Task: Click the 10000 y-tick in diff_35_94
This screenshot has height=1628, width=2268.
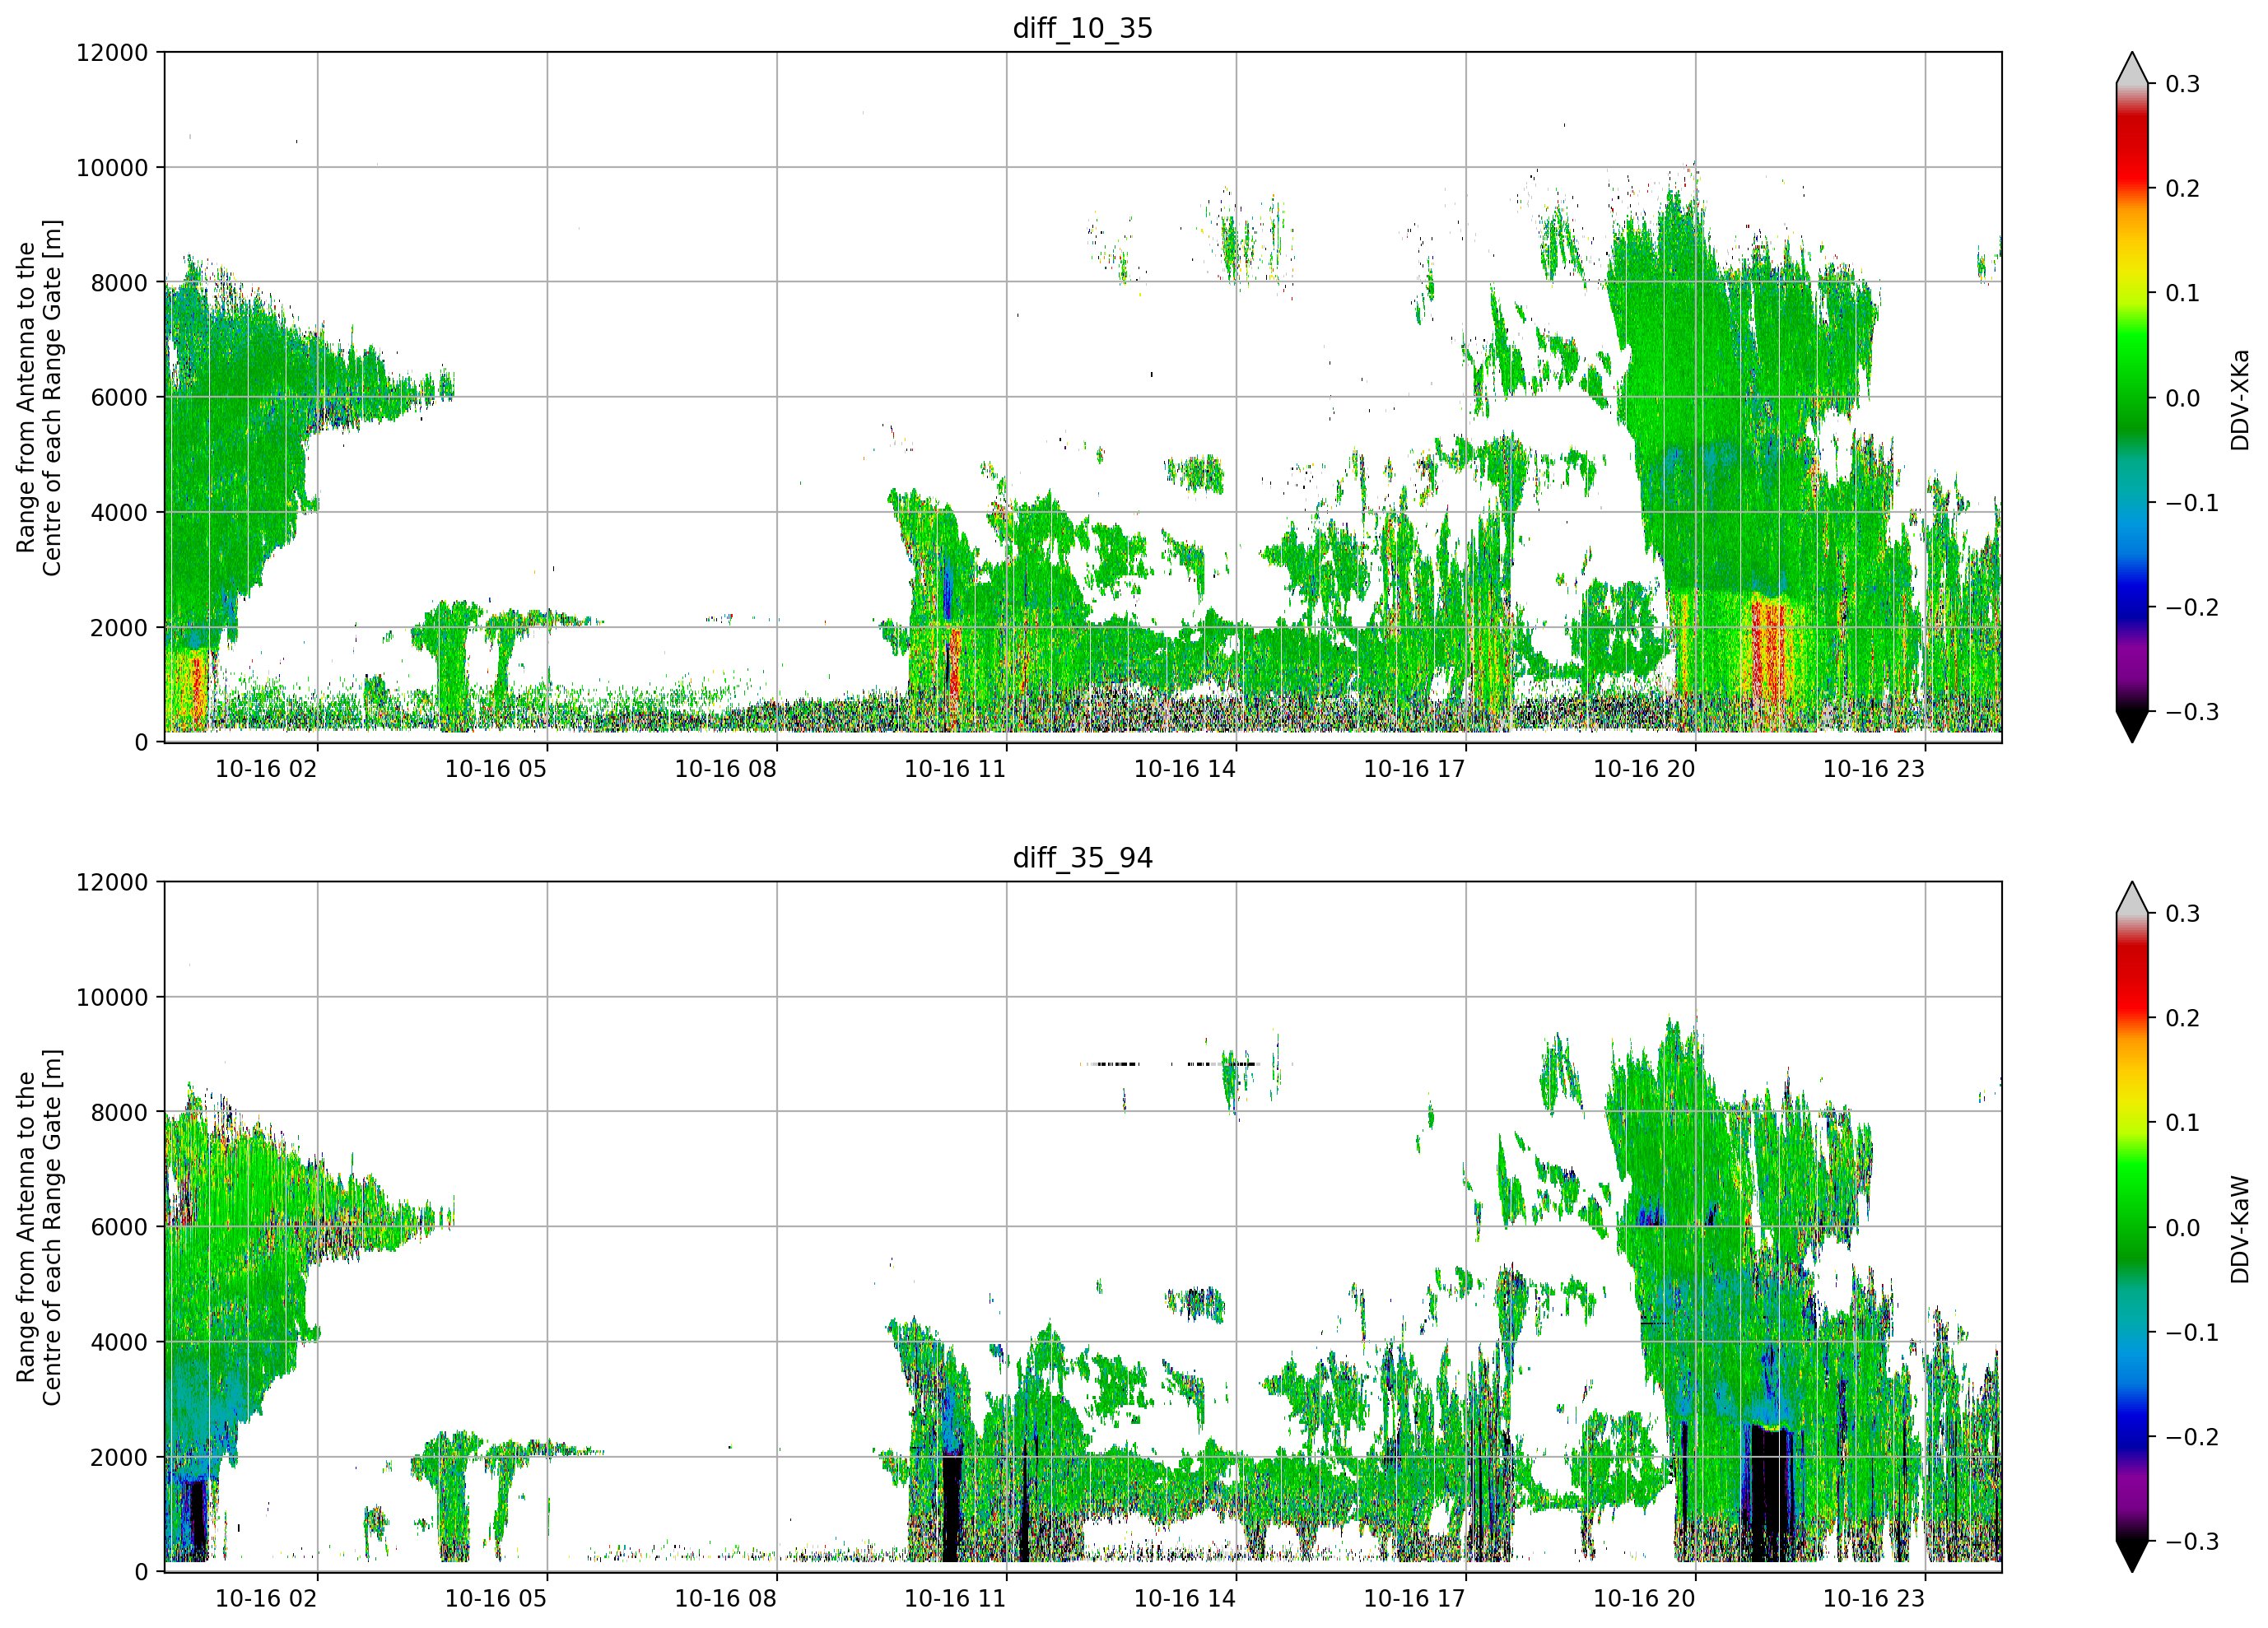Action: (x=112, y=997)
